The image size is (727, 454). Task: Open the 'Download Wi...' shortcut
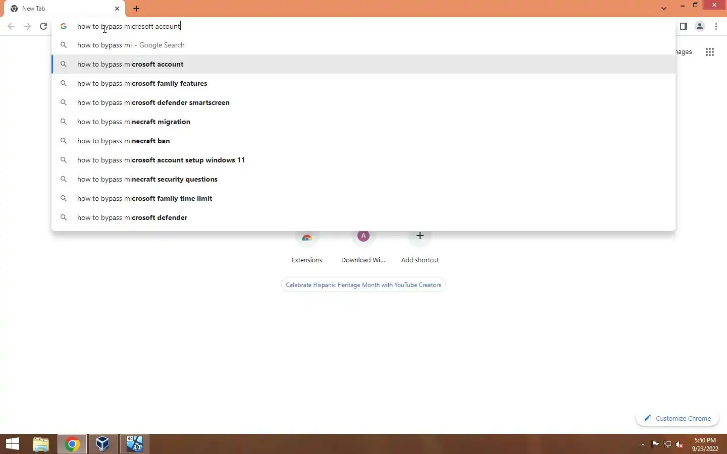coord(363,247)
